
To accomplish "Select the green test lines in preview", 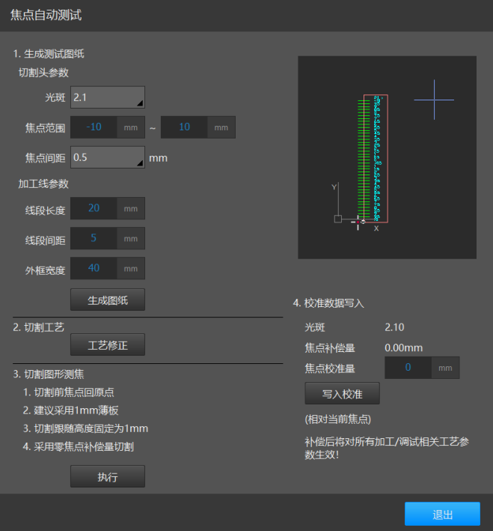I will [x=364, y=157].
